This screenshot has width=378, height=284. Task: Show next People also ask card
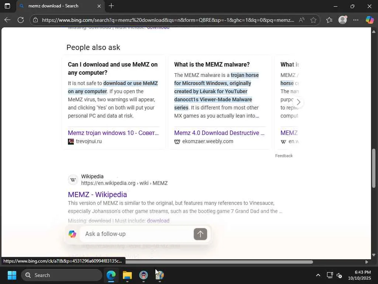pyautogui.click(x=298, y=102)
